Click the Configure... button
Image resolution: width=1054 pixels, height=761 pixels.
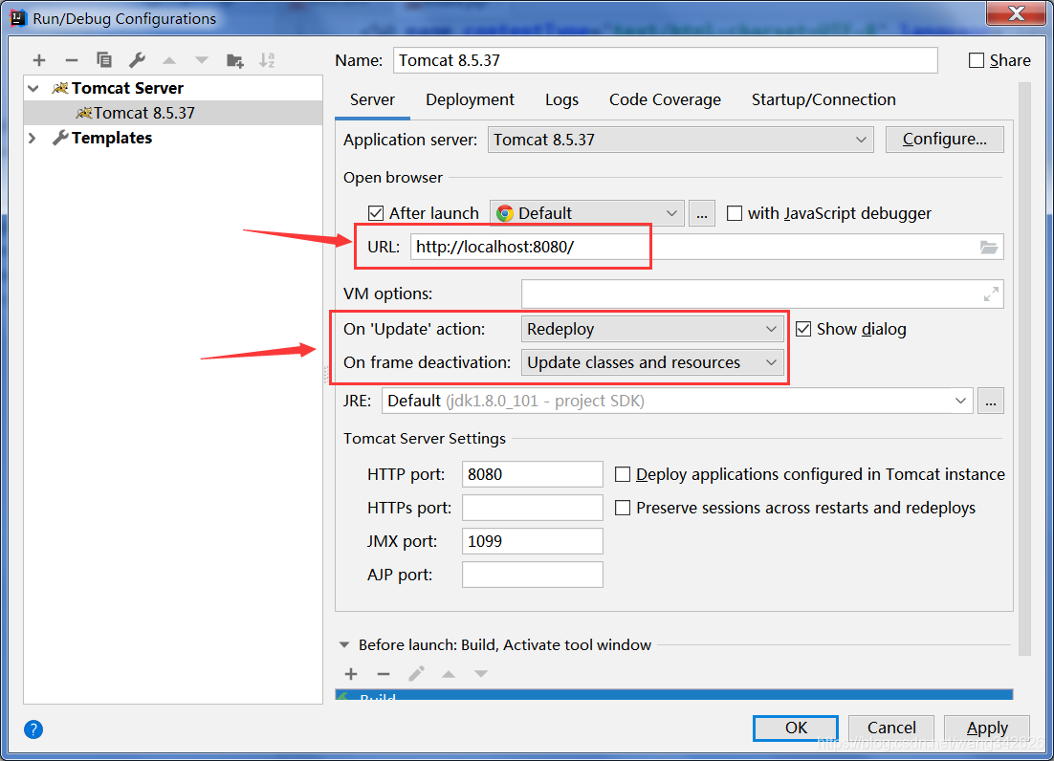click(x=944, y=139)
